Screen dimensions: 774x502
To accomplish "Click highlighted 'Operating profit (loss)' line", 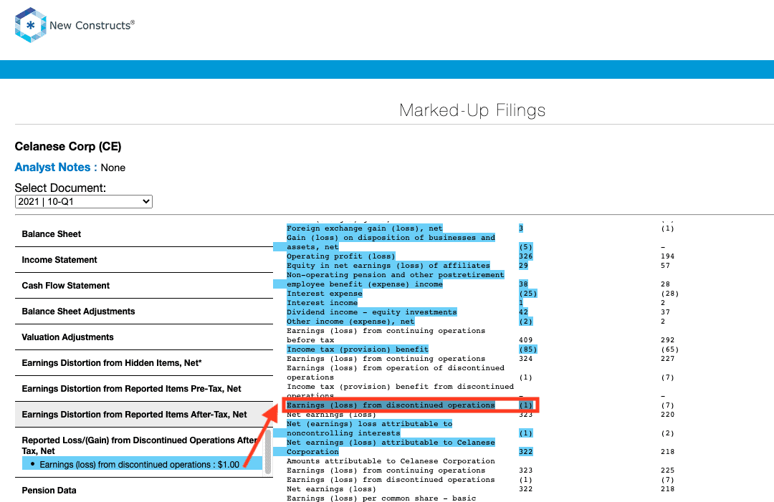I will [341, 256].
